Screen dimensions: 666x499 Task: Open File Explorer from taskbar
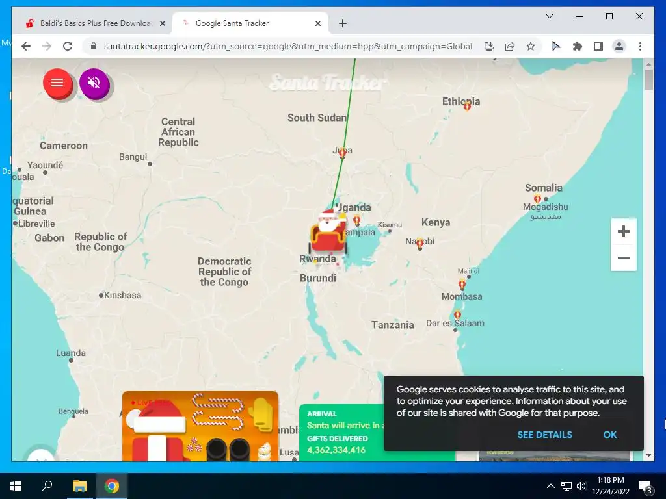[x=79, y=486]
